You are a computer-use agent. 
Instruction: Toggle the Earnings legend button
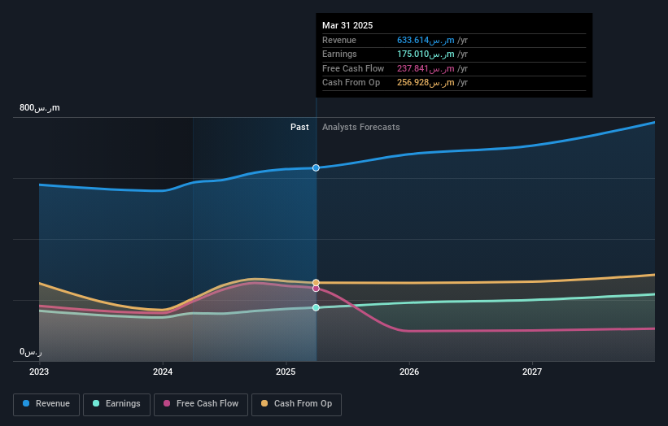(x=116, y=404)
